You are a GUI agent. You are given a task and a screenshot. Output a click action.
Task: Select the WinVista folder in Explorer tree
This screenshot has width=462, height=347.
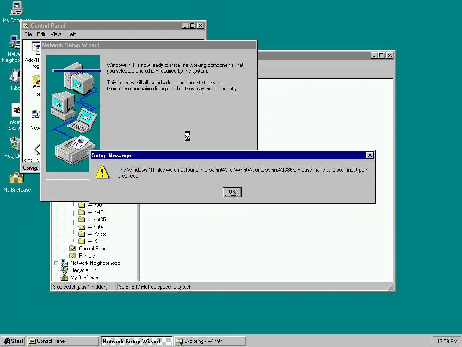pyautogui.click(x=97, y=234)
